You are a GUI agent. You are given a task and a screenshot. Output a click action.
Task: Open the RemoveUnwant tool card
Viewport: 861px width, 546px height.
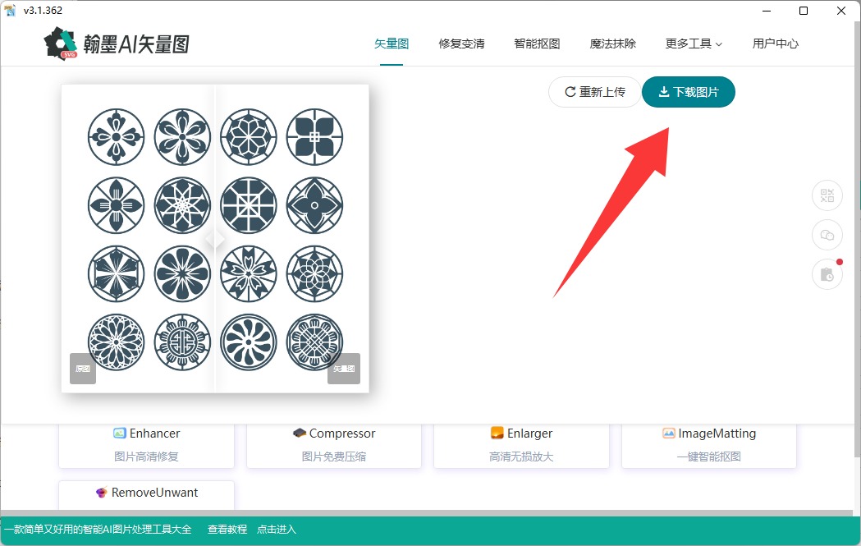click(x=146, y=493)
